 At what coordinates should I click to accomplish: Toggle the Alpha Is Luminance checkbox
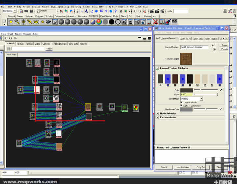181,106
